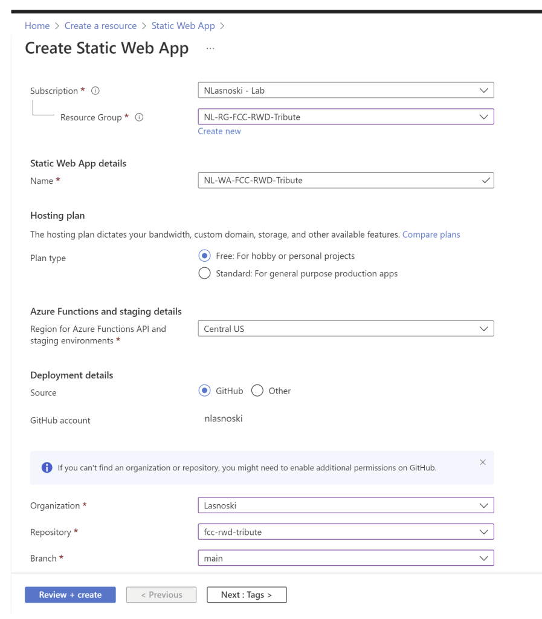The image size is (542, 619).
Task: Open the ellipsis menu beside page title
Action: point(210,49)
